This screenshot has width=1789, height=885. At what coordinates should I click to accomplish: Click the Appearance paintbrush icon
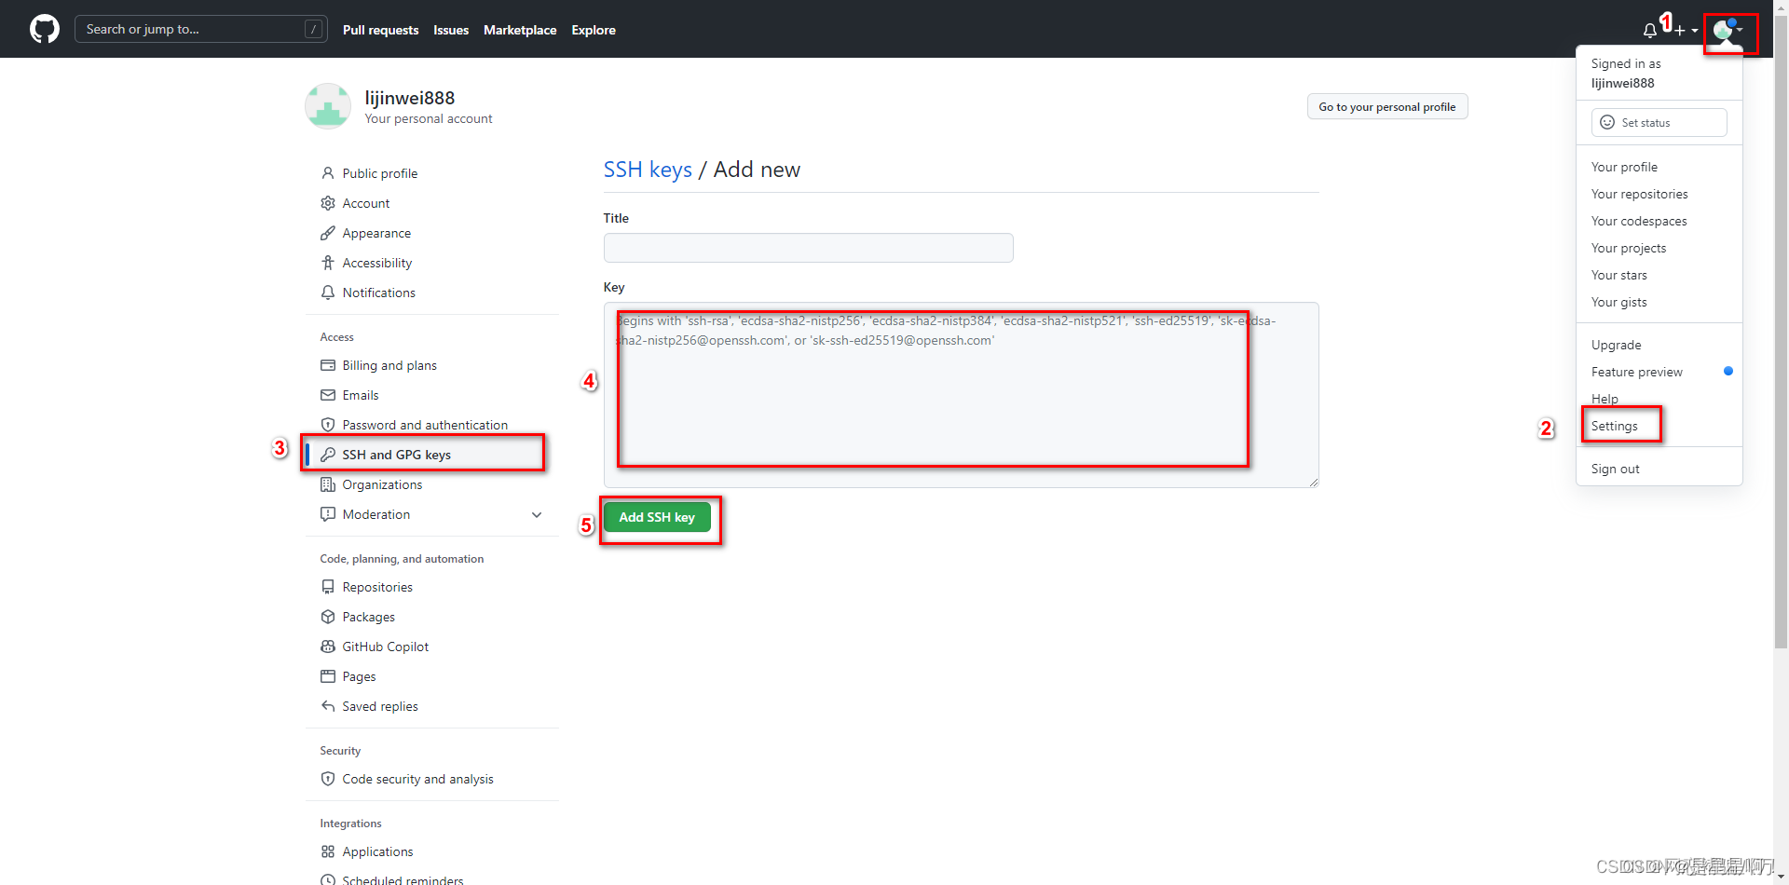tap(328, 233)
